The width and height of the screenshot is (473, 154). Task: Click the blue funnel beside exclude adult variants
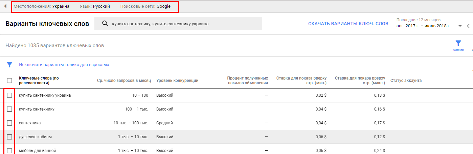tap(9, 64)
